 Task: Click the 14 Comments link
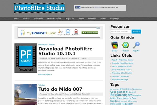[x=83, y=58]
